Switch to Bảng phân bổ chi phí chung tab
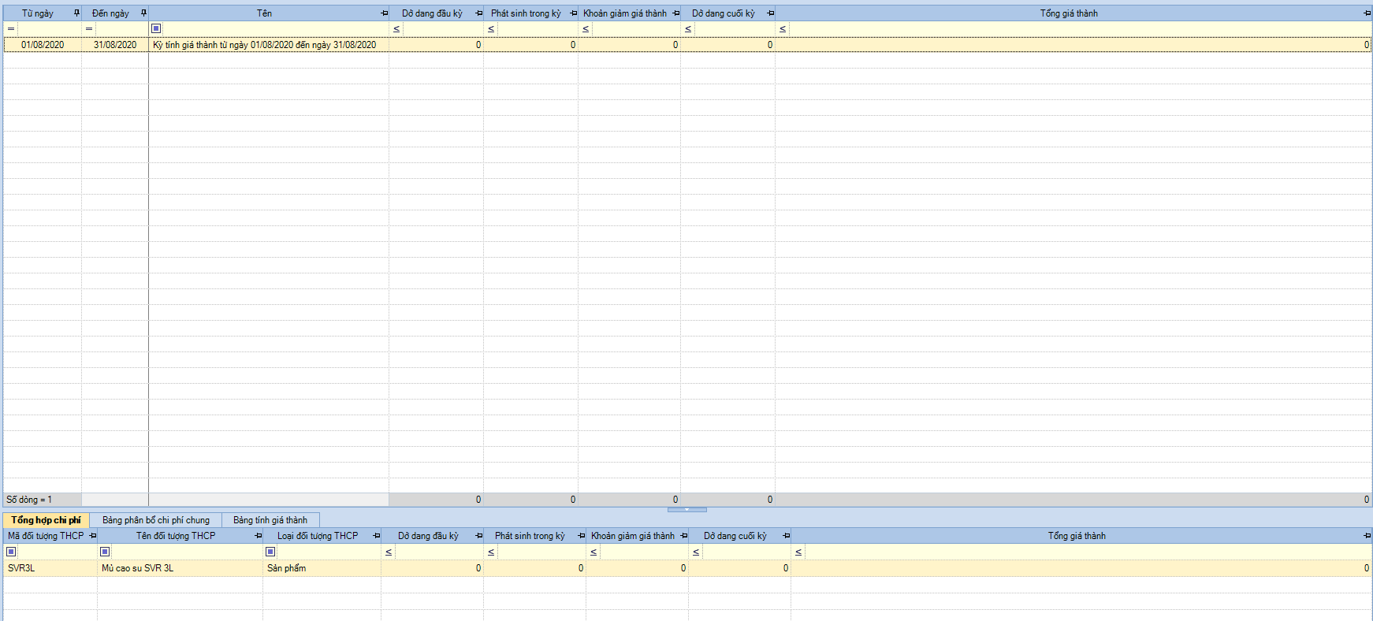Image resolution: width=1373 pixels, height=621 pixels. tap(156, 520)
